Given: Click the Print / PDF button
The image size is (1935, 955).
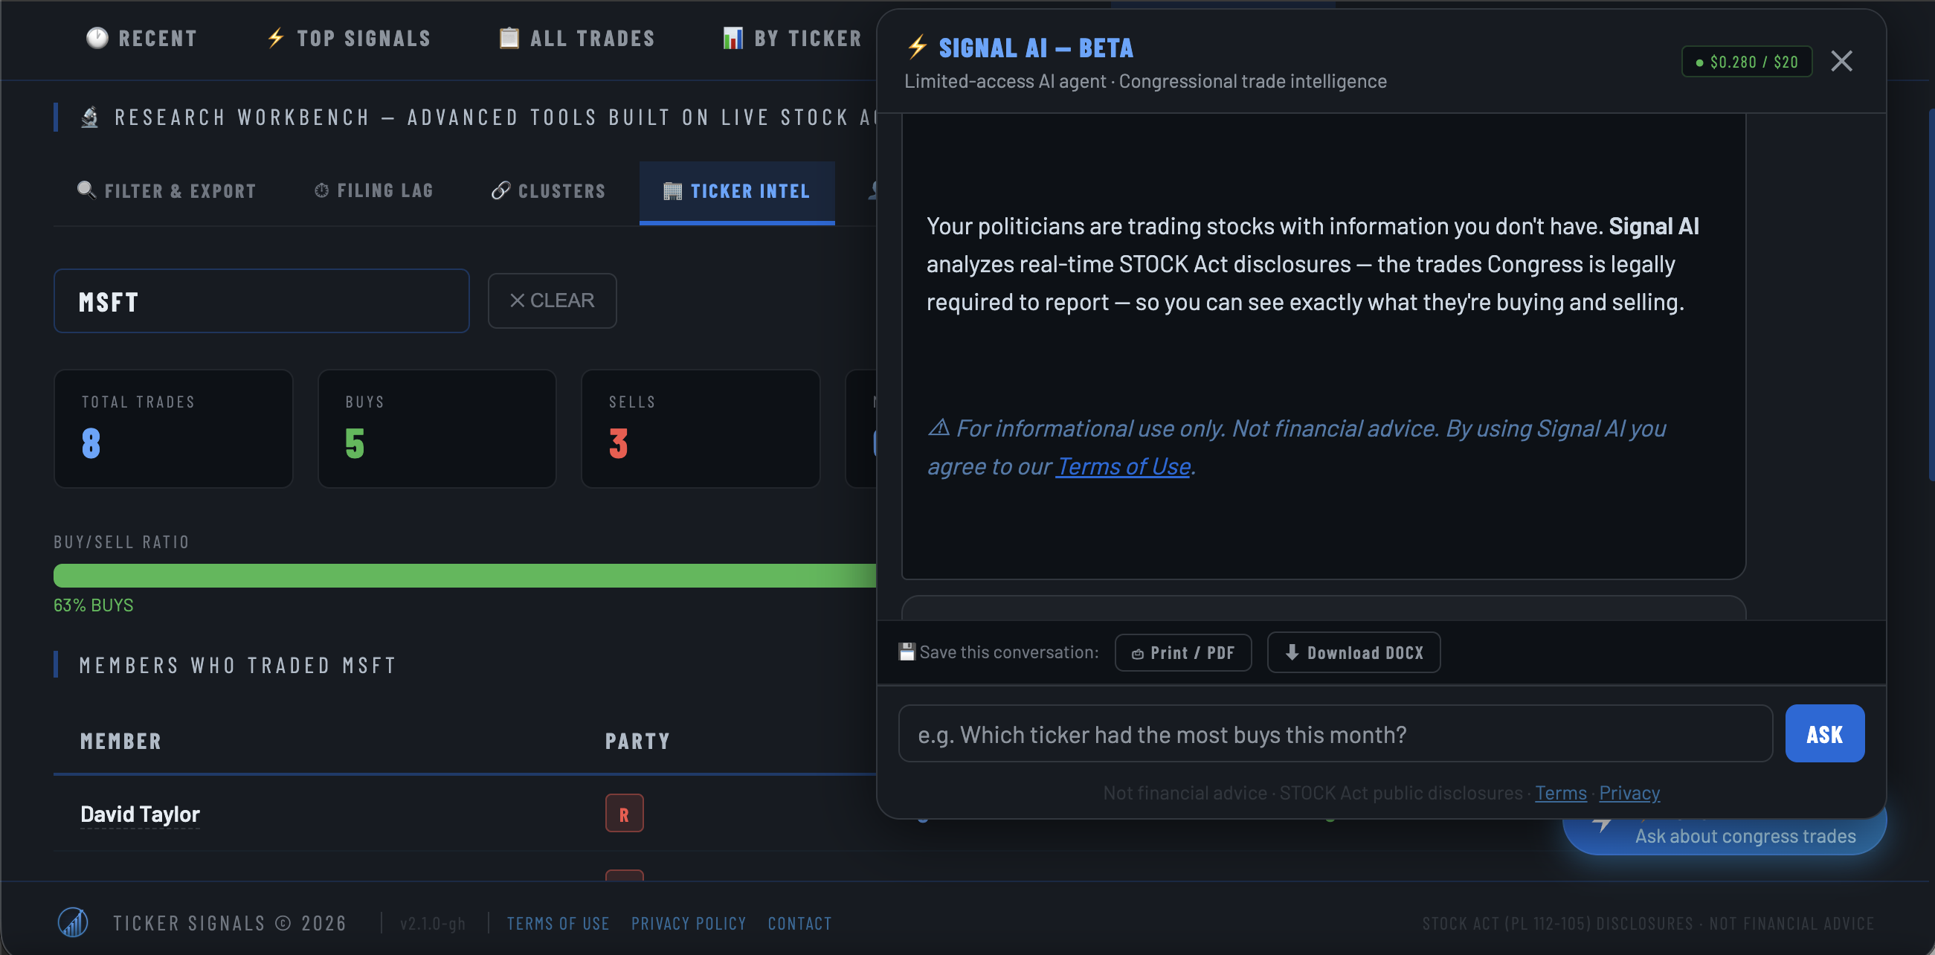Looking at the screenshot, I should pos(1182,652).
